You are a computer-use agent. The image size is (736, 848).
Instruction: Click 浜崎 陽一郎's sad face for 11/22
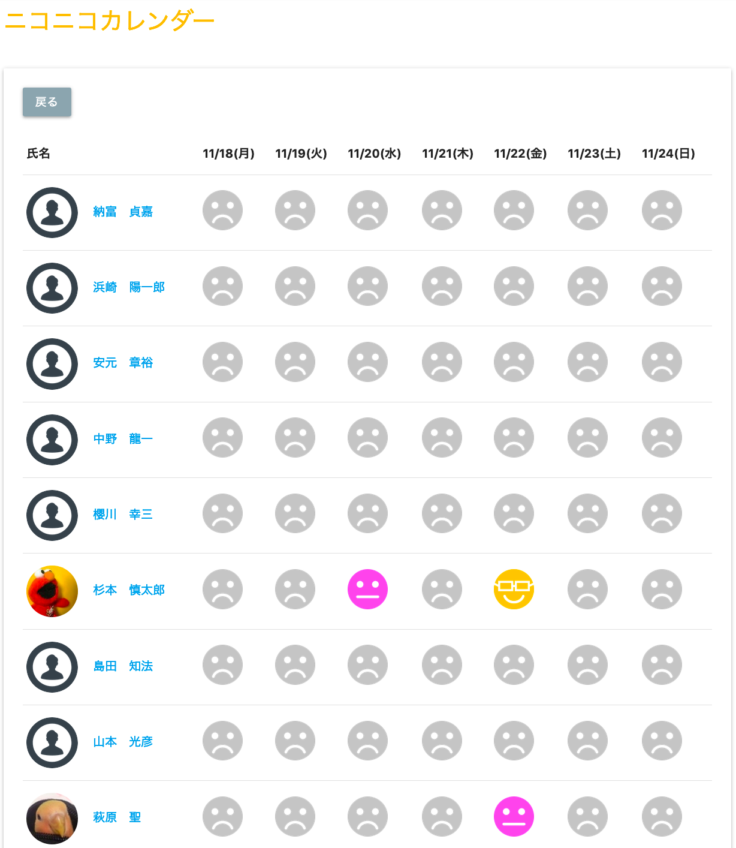514,286
